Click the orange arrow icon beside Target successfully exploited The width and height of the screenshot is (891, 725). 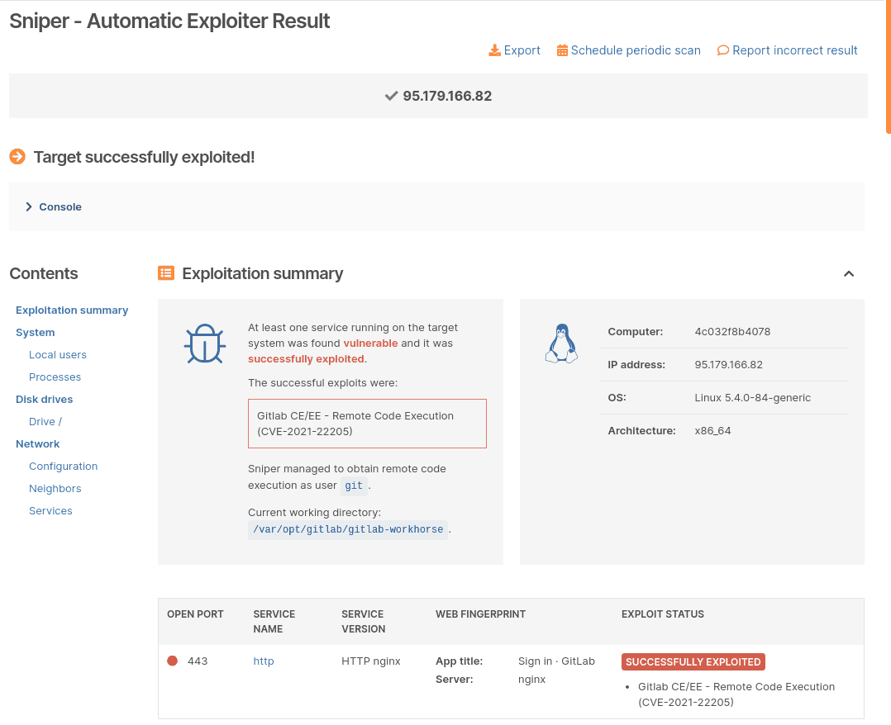pos(17,156)
